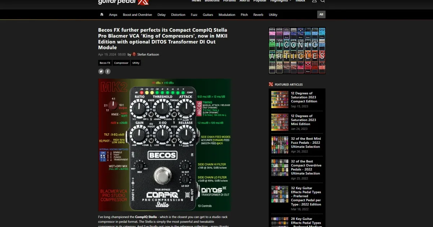This screenshot has width=433, height=227.
Task: Click the 12 Degrees of Saturation Mini Edition thumbnail
Action: point(280,122)
